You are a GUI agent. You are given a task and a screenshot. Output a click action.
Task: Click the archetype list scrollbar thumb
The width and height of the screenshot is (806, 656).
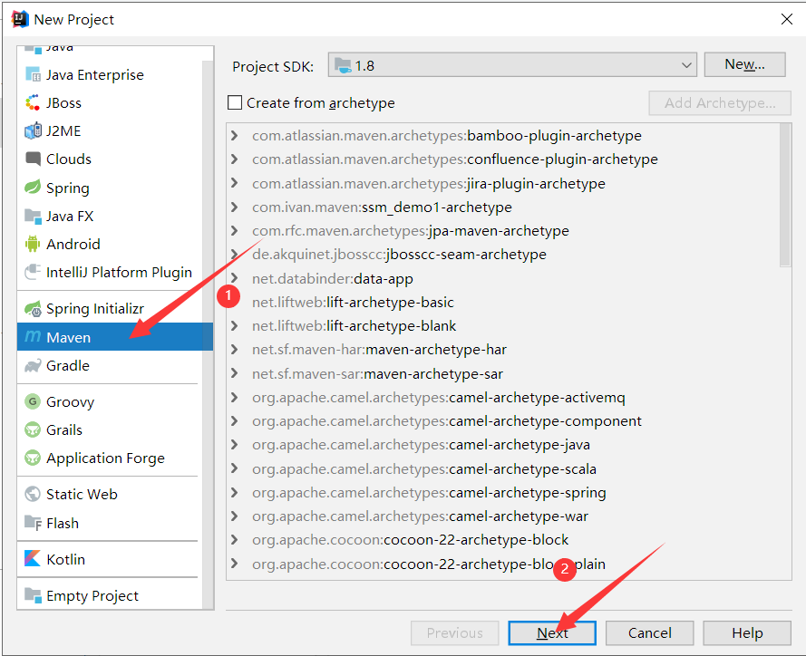785,195
